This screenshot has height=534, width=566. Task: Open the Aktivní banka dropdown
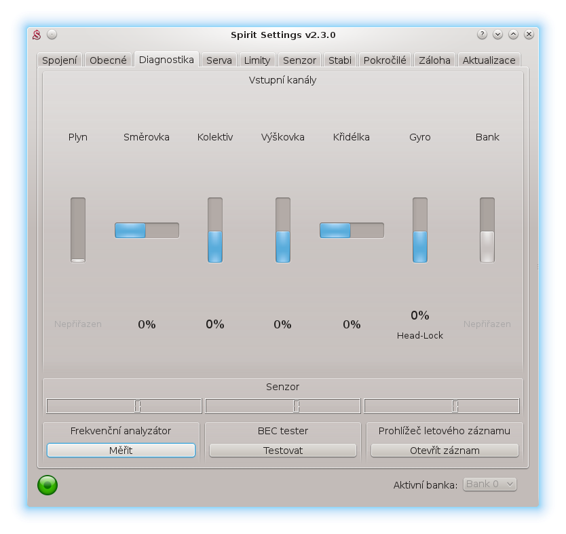(489, 484)
